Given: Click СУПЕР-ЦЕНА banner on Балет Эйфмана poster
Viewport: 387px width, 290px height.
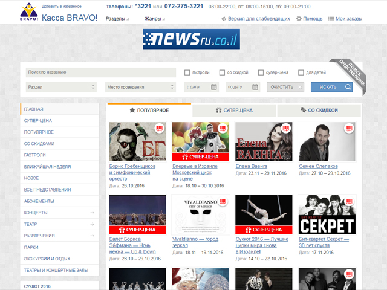Looking at the screenshot, I should [137, 230].
